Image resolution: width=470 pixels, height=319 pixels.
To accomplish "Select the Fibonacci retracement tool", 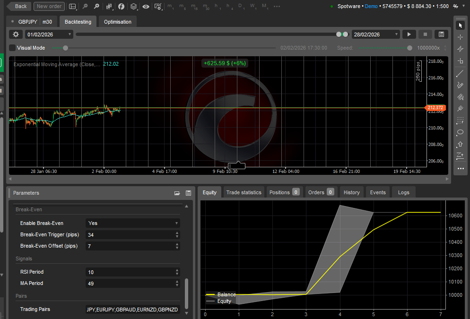I will (x=461, y=121).
